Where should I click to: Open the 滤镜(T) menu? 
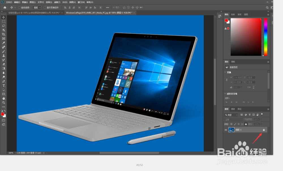pyautogui.click(x=57, y=2)
